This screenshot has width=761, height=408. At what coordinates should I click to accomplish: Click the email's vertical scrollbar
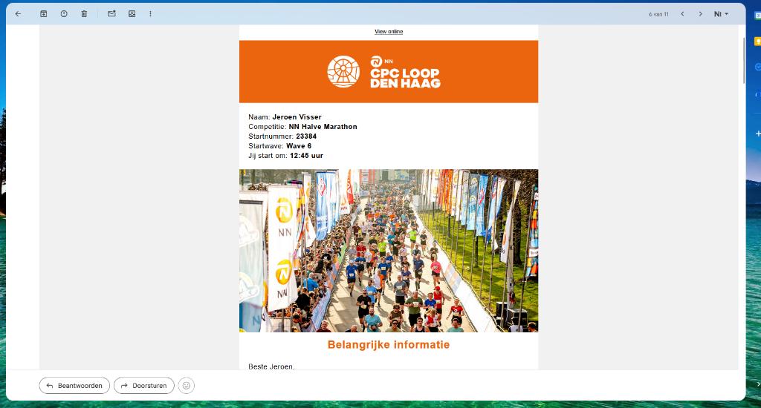point(743,61)
